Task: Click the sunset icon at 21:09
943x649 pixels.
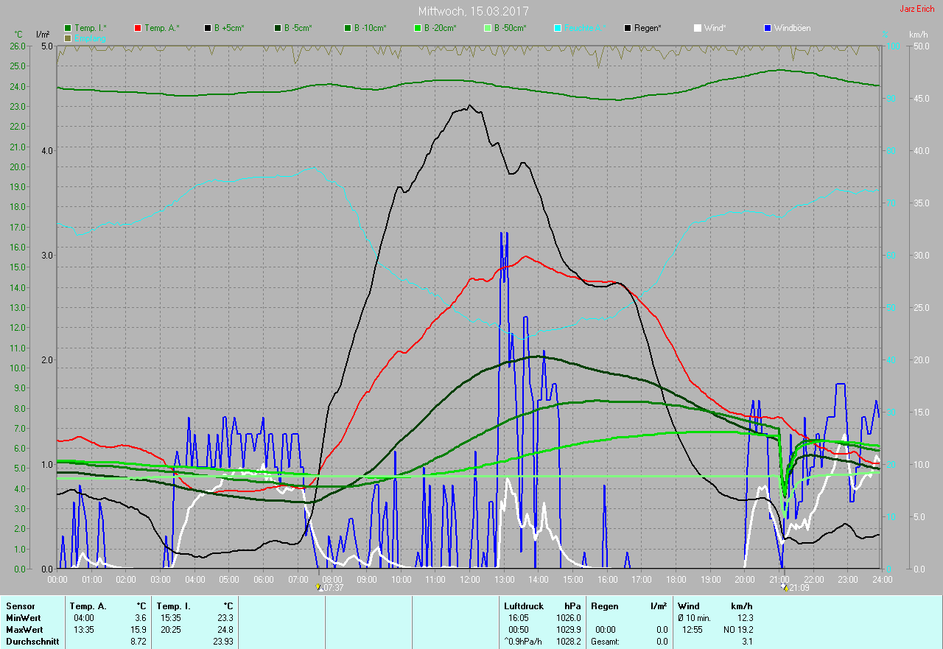Action: (785, 588)
